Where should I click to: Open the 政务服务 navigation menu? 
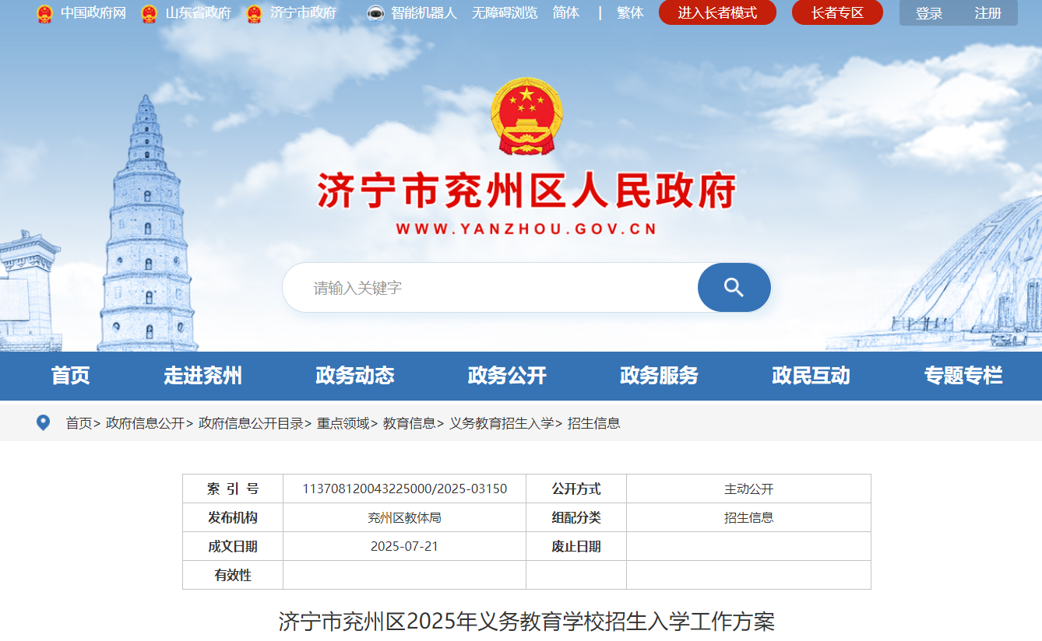(x=659, y=376)
